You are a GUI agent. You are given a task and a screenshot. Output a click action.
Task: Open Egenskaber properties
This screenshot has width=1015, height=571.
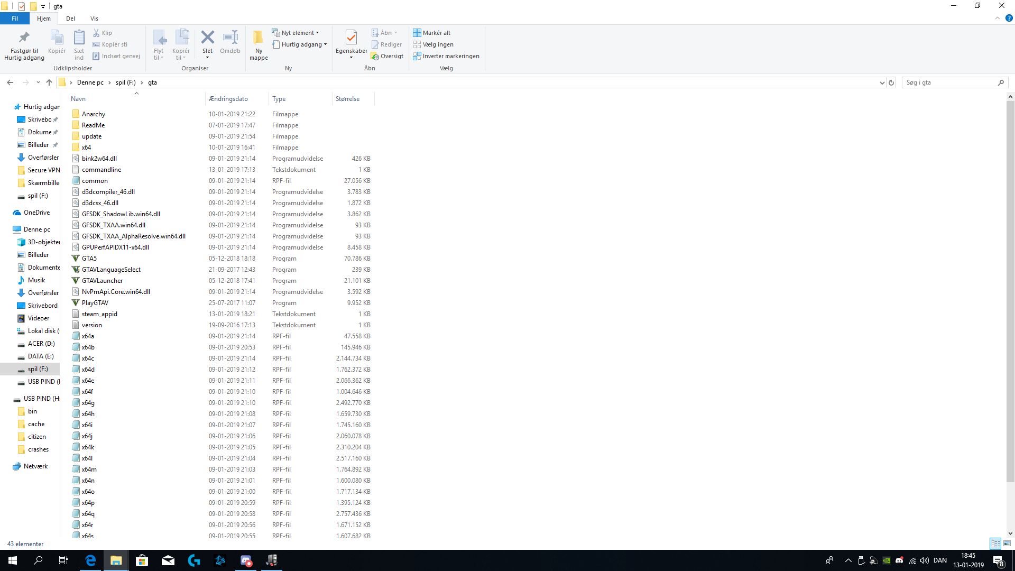coord(351,45)
